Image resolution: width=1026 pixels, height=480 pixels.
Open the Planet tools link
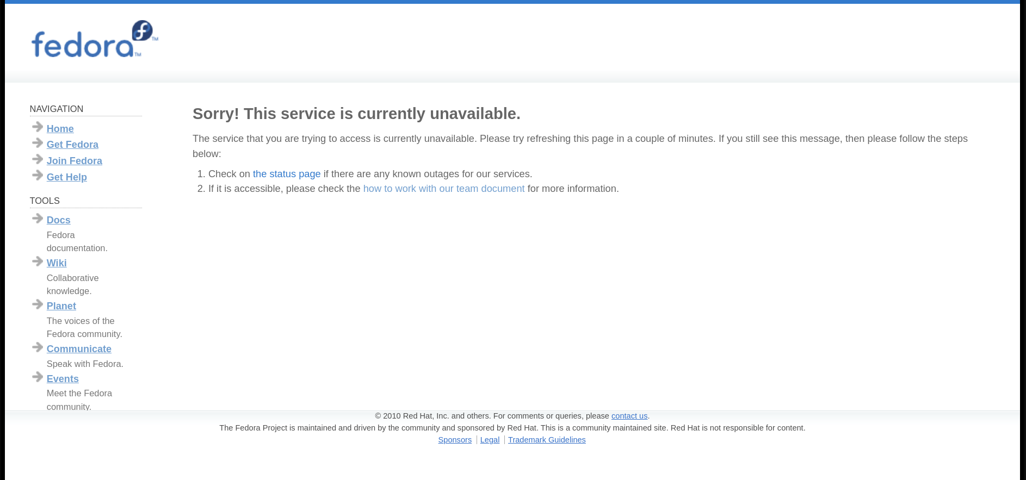(61, 306)
